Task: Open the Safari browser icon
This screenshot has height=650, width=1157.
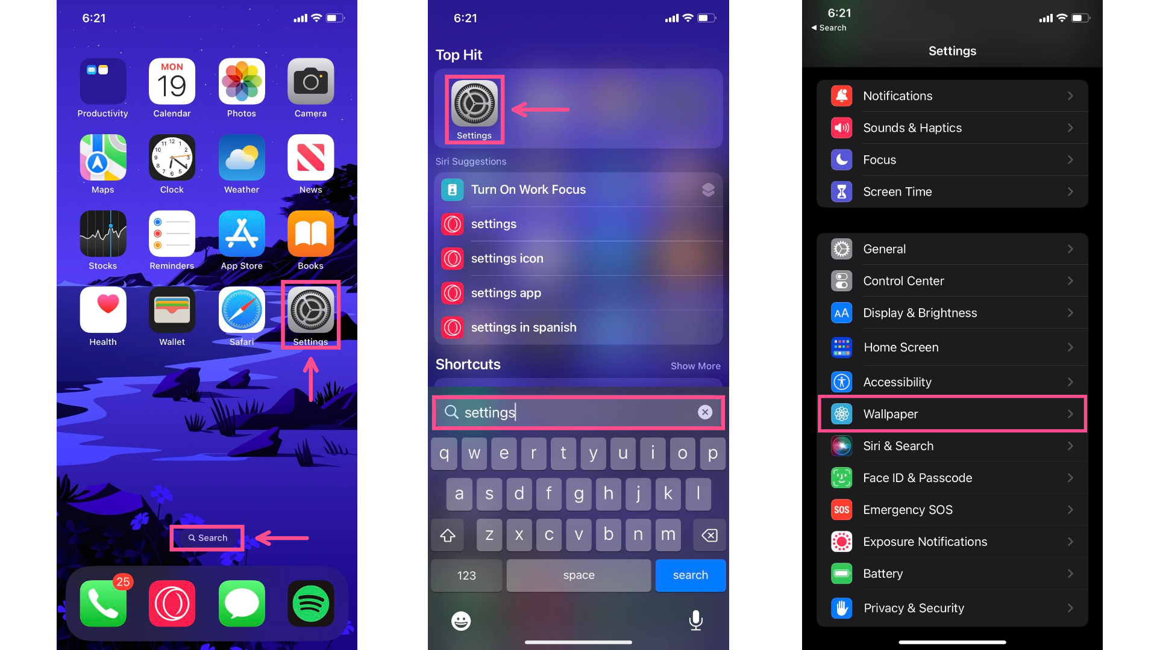Action: [x=241, y=311]
